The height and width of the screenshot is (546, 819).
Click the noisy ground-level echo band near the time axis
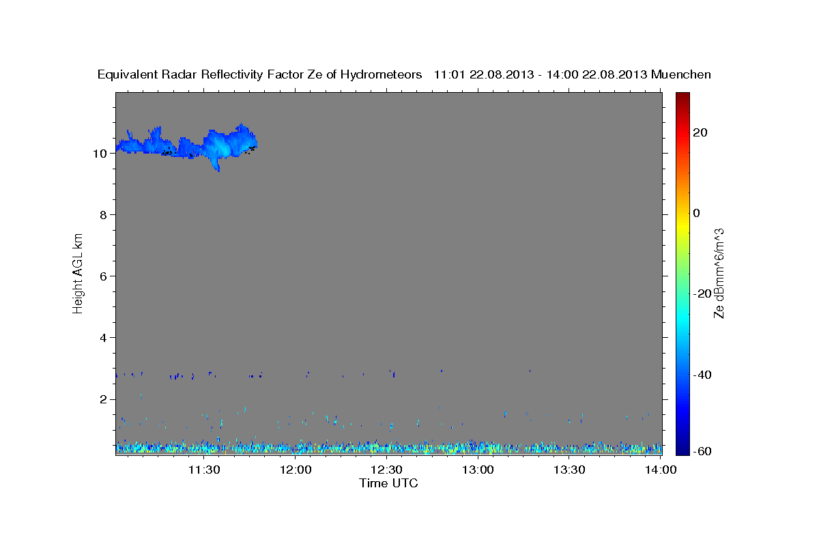388,448
